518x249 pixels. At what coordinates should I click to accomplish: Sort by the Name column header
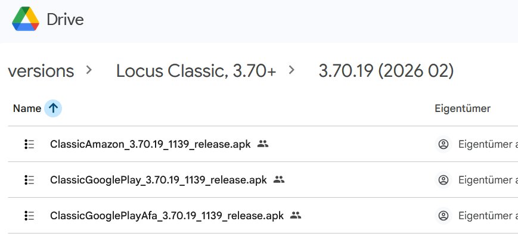coord(26,108)
